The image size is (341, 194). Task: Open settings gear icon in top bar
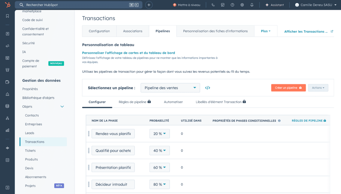pyautogui.click(x=242, y=5)
